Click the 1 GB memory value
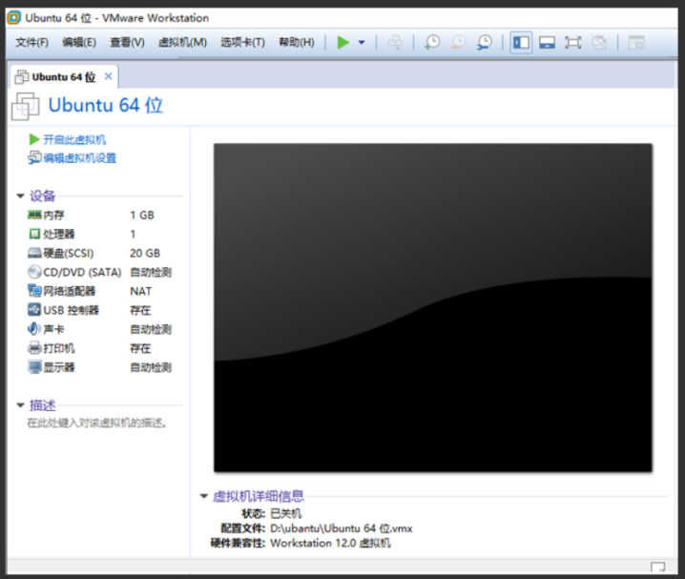The image size is (685, 579). (142, 216)
